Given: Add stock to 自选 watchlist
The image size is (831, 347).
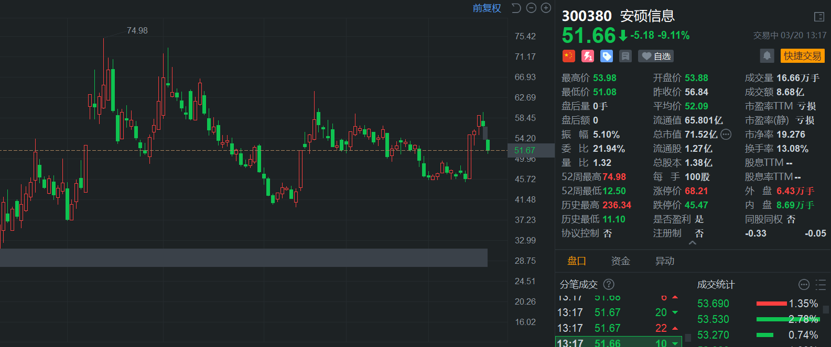Looking at the screenshot, I should 656,56.
